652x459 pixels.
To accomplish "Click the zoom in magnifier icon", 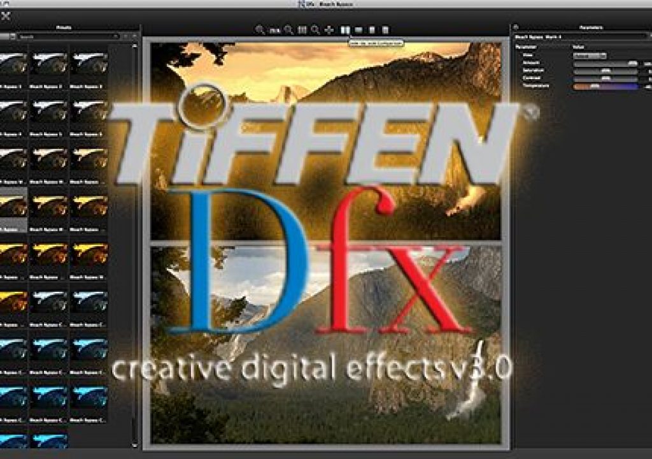I will [x=288, y=30].
